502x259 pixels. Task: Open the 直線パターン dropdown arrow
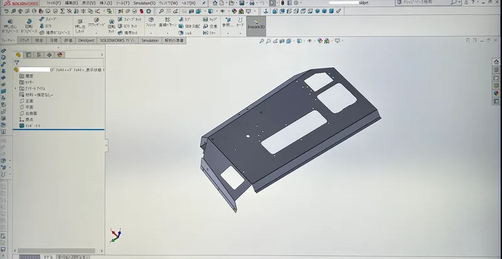point(168,33)
